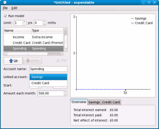Click the accounts list scroll up arrow

[x=66, y=29]
